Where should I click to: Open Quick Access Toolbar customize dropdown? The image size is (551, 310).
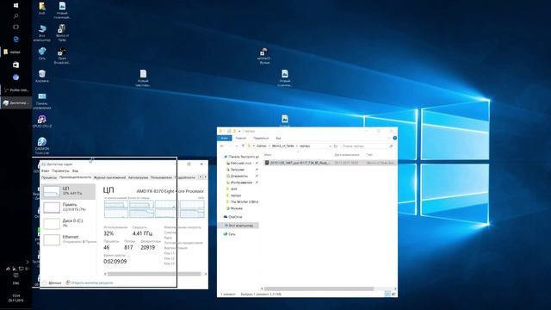pos(239,131)
